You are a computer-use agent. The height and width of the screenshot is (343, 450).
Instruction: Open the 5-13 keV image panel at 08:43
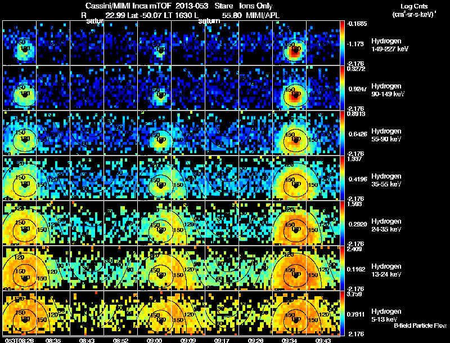[x=87, y=313]
